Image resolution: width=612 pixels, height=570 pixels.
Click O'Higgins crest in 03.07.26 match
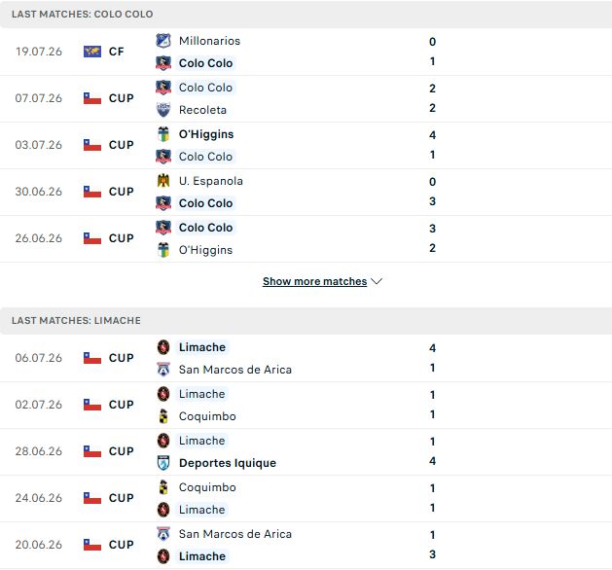point(163,134)
